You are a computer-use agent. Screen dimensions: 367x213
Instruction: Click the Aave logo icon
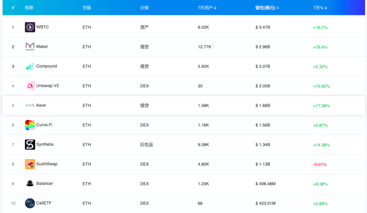[30, 106]
